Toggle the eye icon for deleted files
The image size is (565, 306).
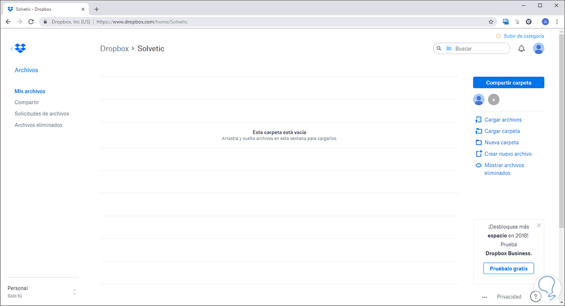click(478, 165)
